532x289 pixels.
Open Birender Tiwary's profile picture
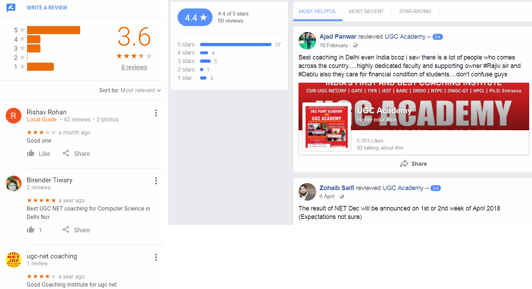point(13,184)
